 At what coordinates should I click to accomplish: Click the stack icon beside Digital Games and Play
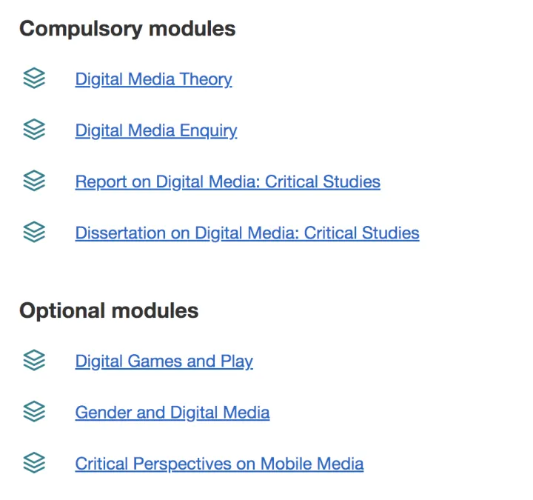point(34,360)
